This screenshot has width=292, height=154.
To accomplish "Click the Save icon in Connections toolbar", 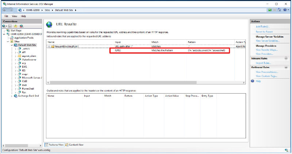I will [10, 26].
